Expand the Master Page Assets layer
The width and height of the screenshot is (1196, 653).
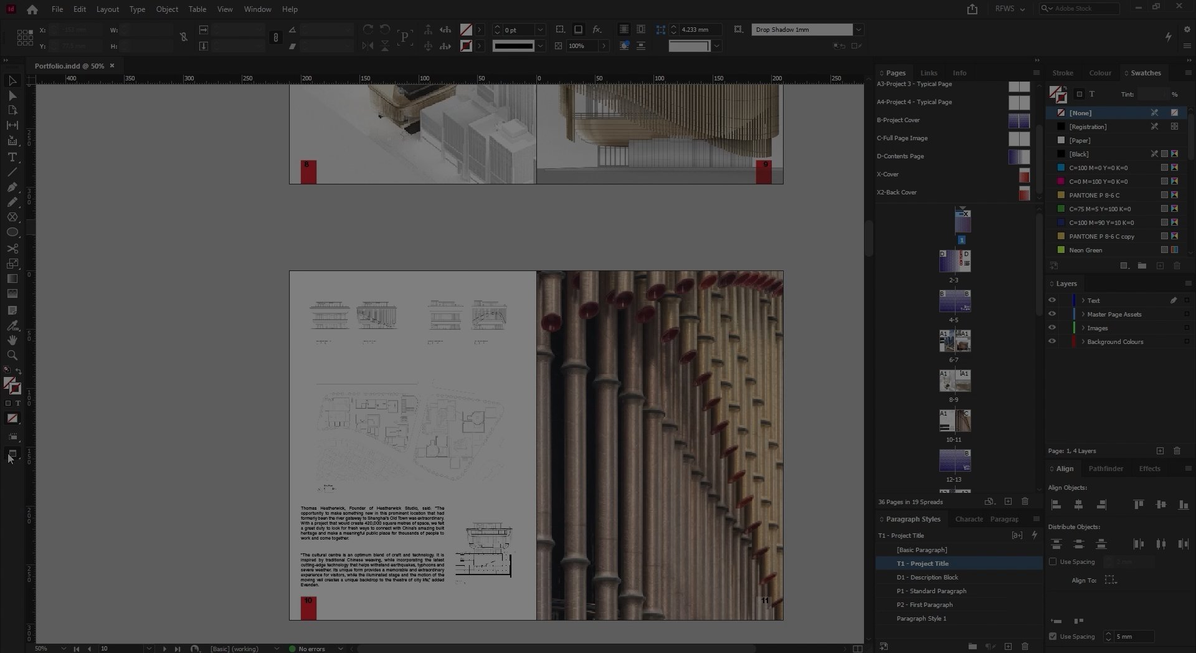tap(1083, 314)
